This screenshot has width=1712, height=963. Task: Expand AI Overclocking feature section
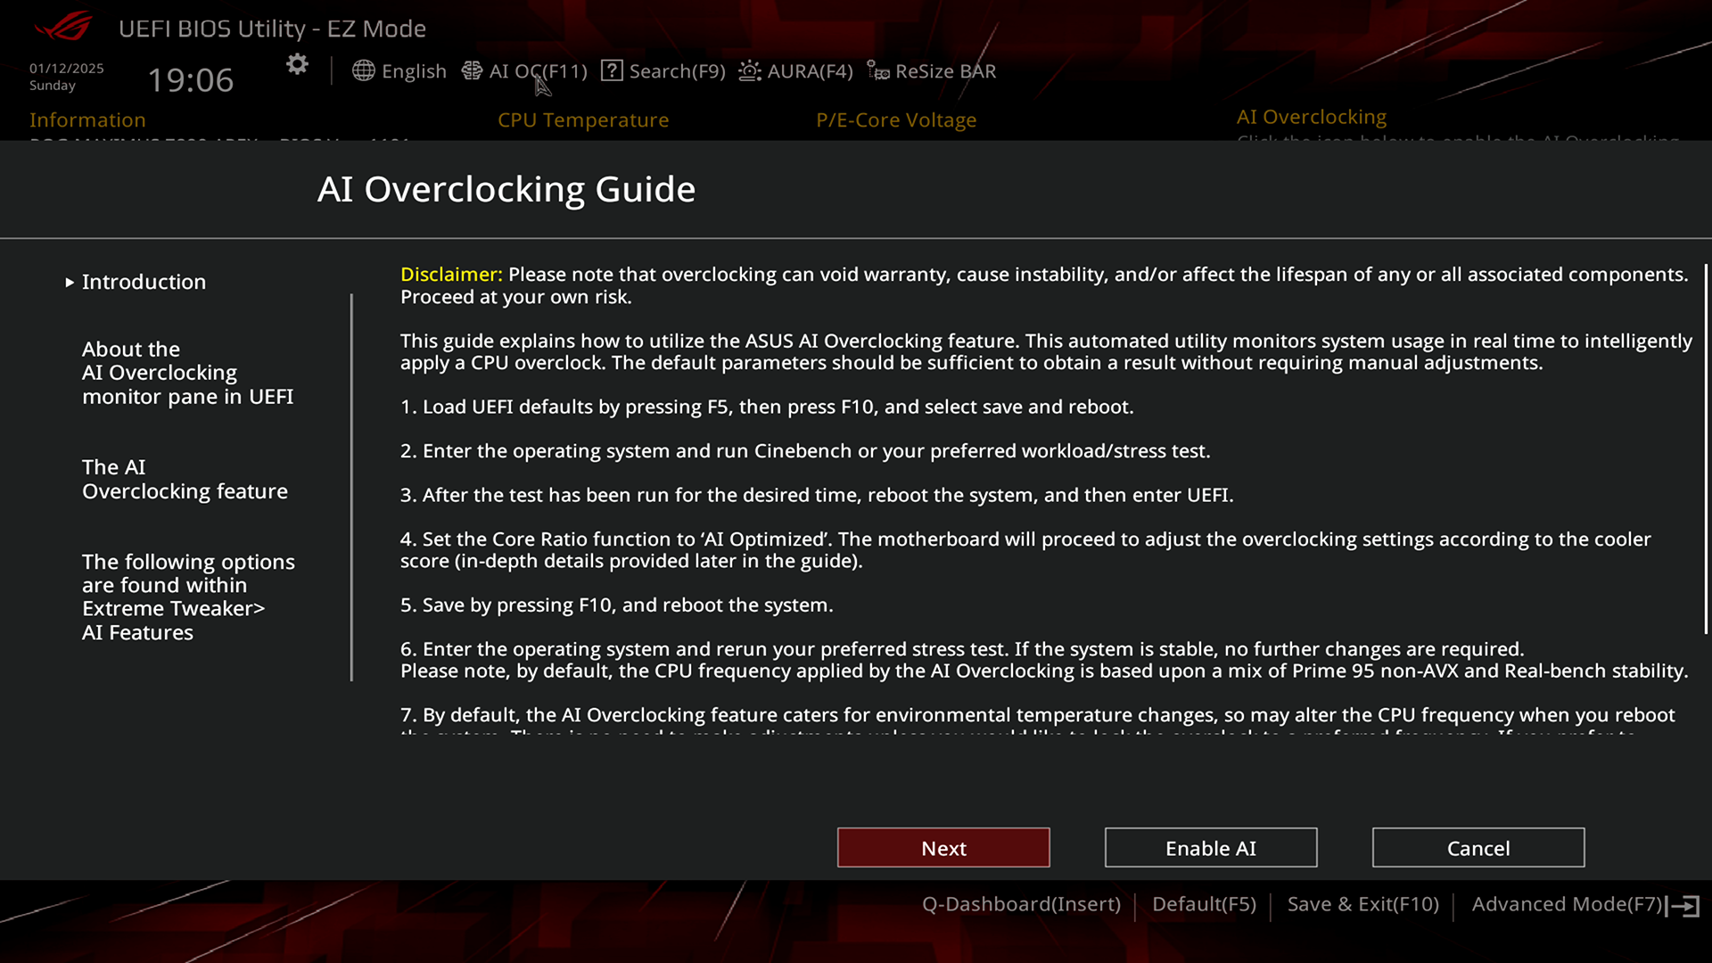pos(185,479)
